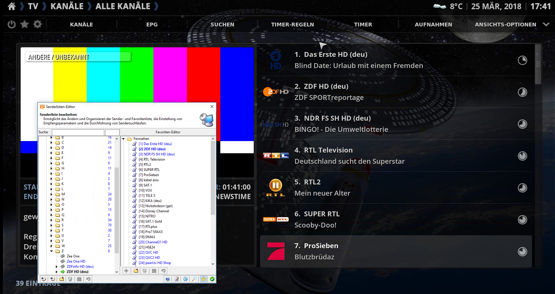555x294 pixels.
Task: Open the SUCHEN tab
Action: (222, 25)
